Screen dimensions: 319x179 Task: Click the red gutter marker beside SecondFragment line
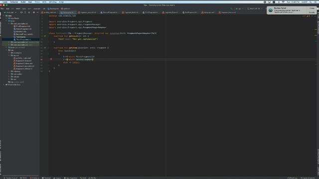coord(51,59)
